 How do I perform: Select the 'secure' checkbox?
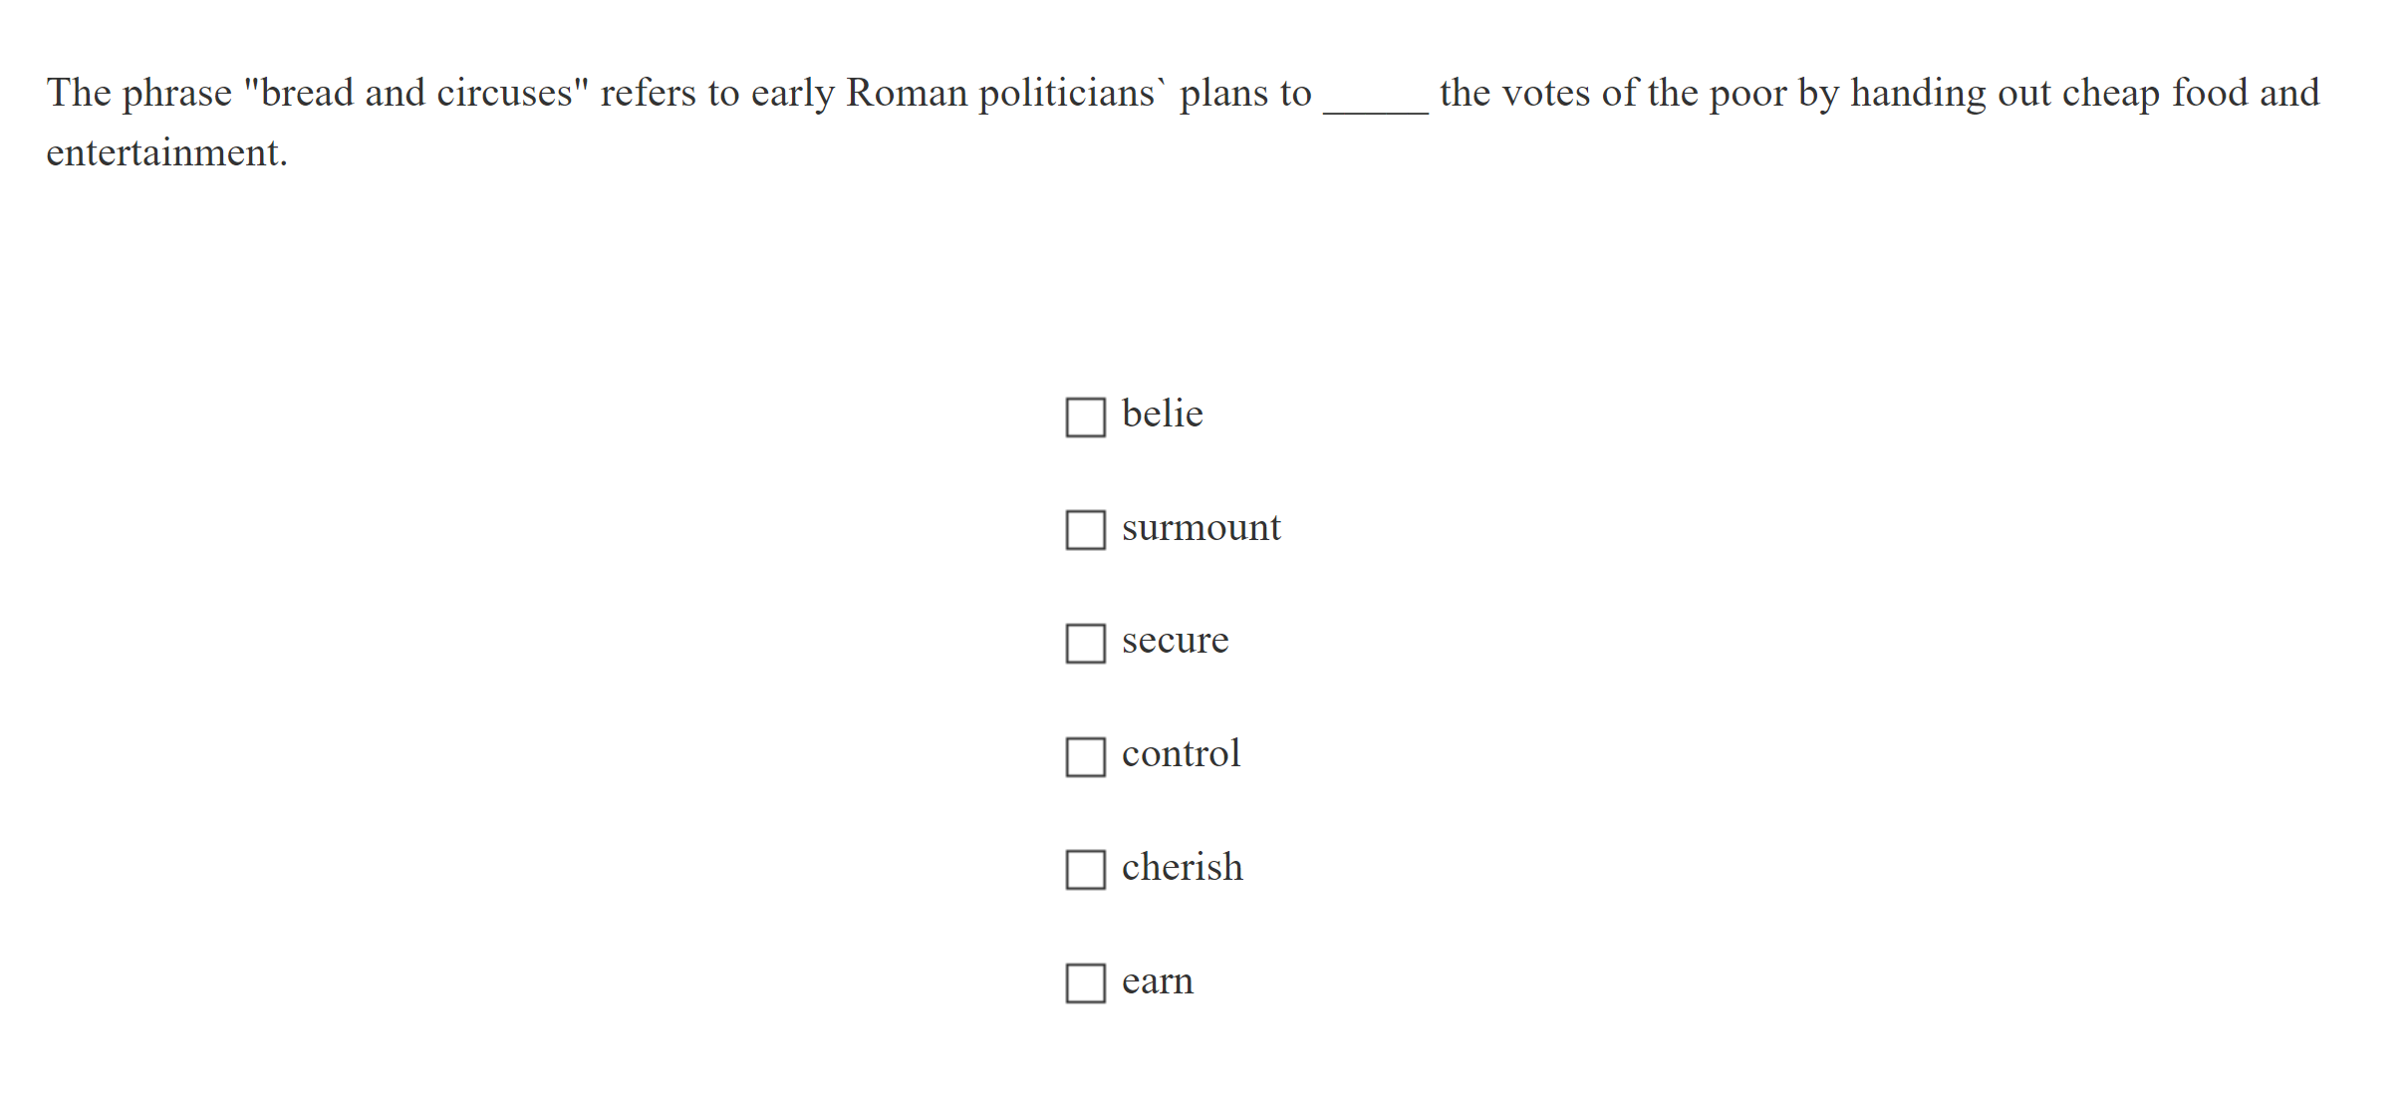(x=1085, y=644)
